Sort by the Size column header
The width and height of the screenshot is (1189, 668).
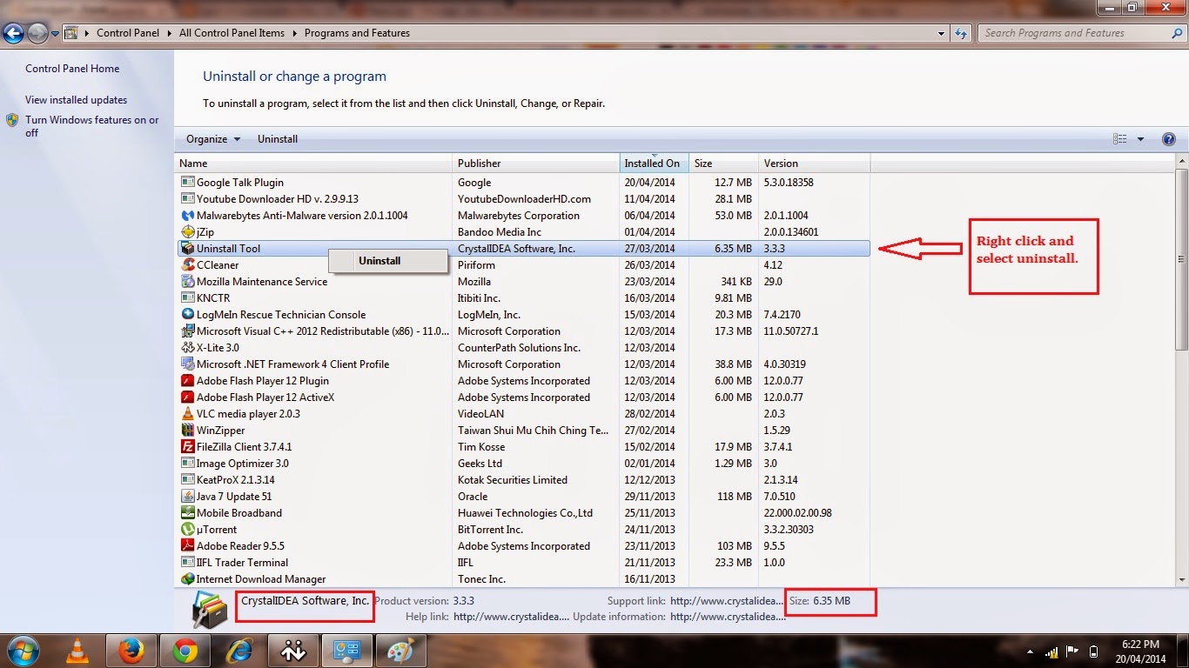click(723, 164)
